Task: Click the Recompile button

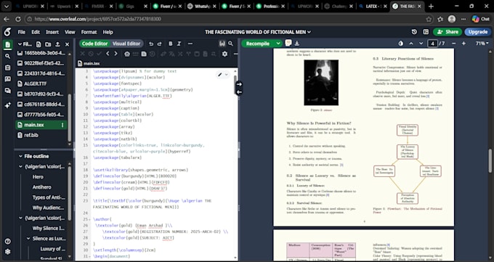Action: 258,44
